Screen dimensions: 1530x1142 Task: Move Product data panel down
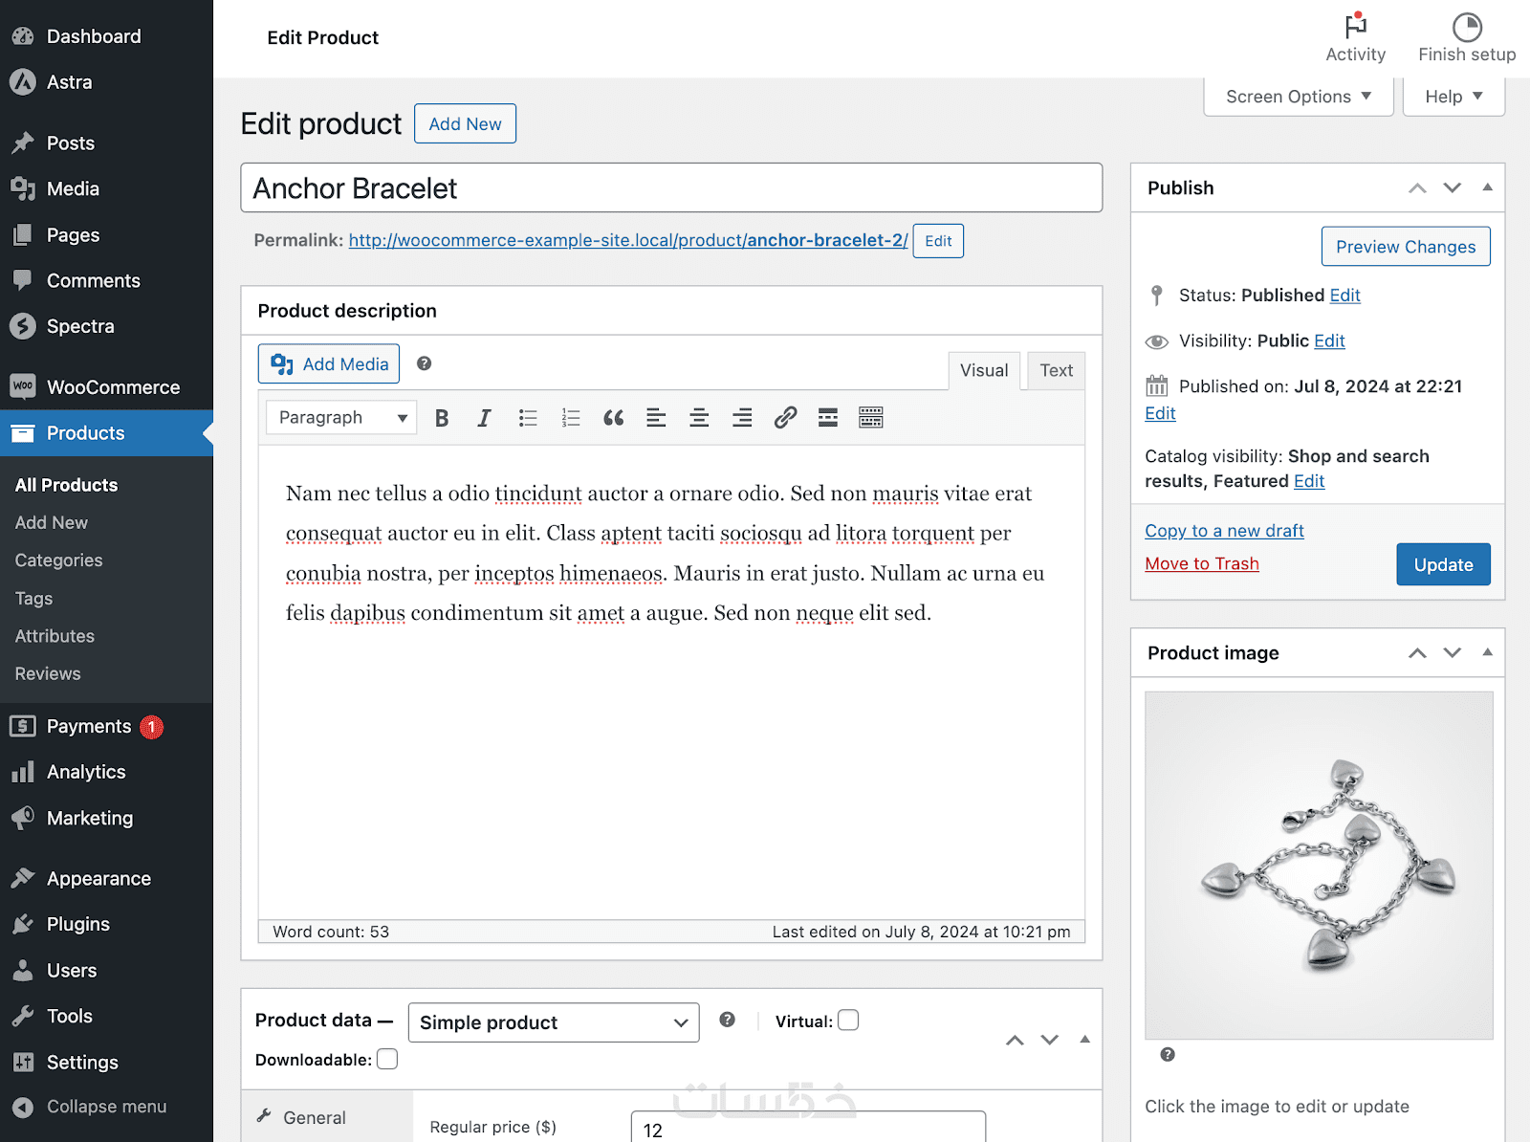[x=1050, y=1040]
